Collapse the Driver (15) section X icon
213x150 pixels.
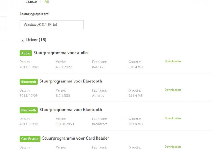[22, 41]
